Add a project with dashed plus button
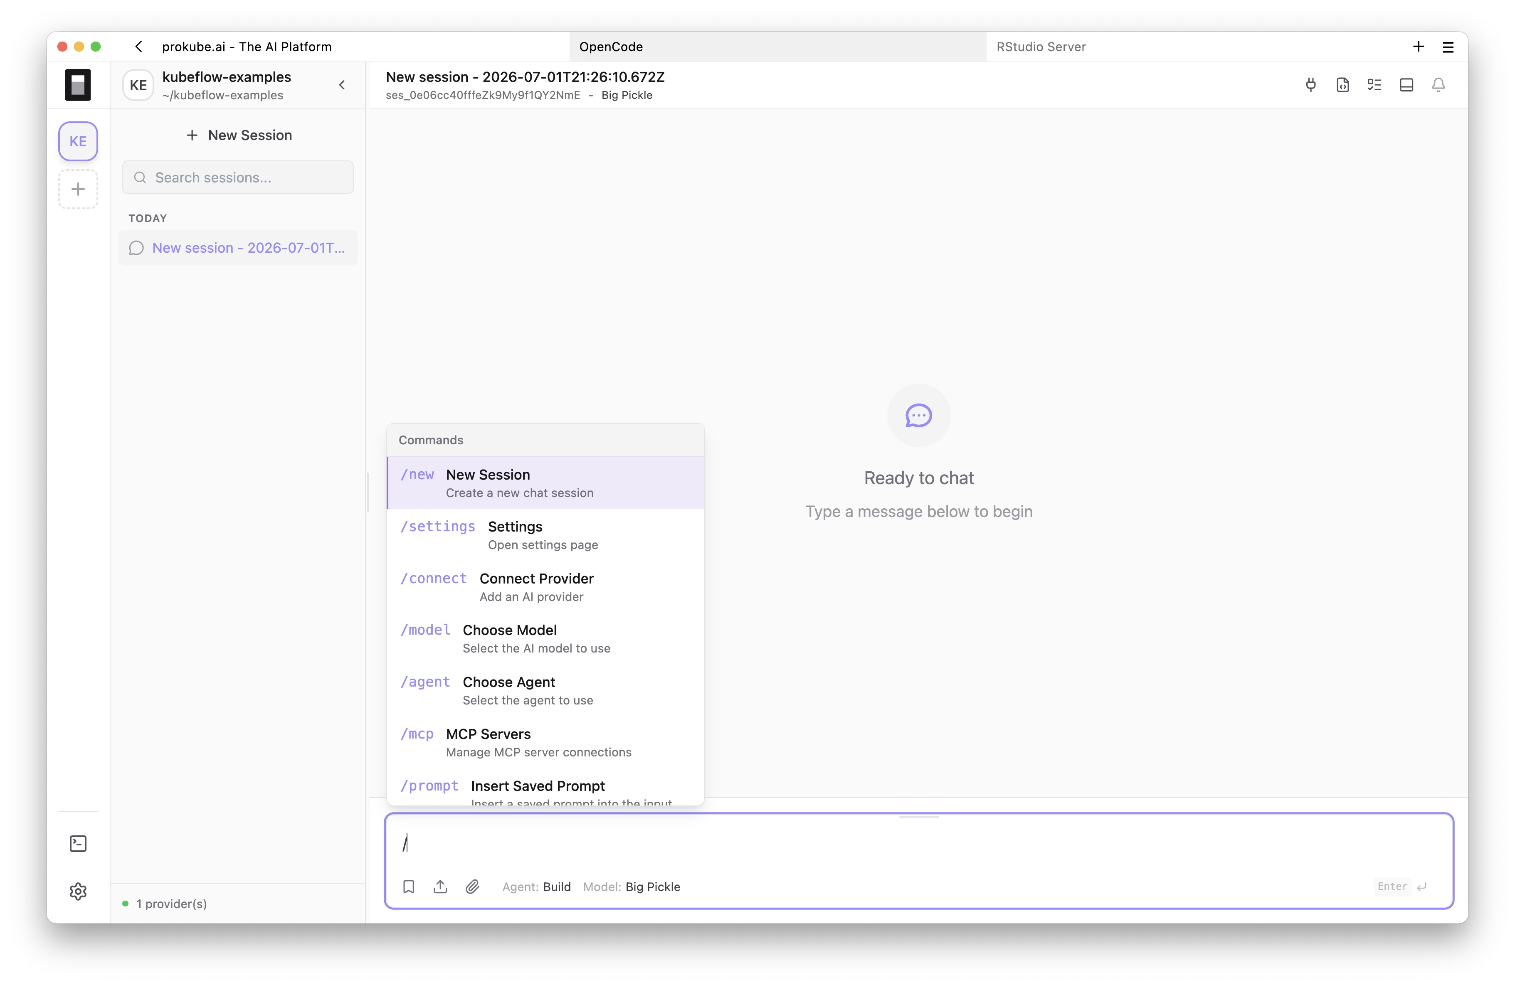This screenshot has height=985, width=1515. click(x=78, y=189)
